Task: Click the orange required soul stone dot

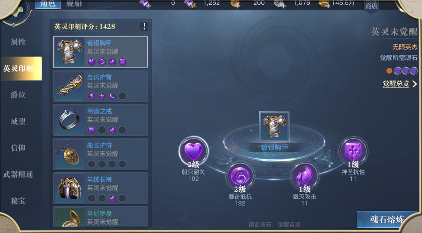Action: click(x=389, y=71)
